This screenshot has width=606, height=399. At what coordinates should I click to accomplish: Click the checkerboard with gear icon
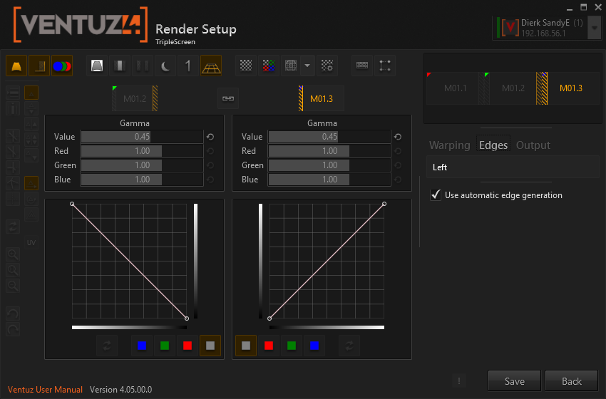327,66
